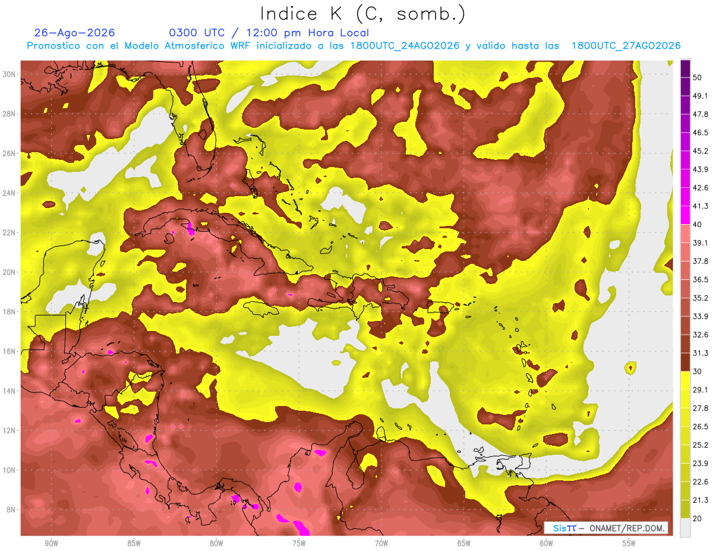Click the longitude label "60W"

(547, 543)
